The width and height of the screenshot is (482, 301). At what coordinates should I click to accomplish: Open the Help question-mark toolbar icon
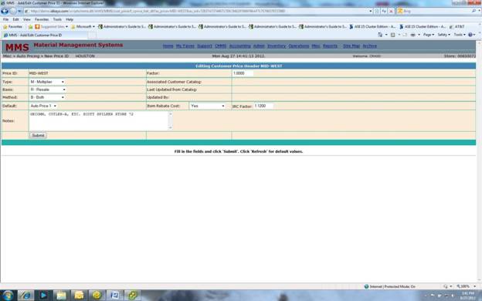[x=470, y=35]
